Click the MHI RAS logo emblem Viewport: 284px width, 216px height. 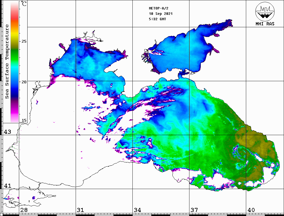[265, 11]
